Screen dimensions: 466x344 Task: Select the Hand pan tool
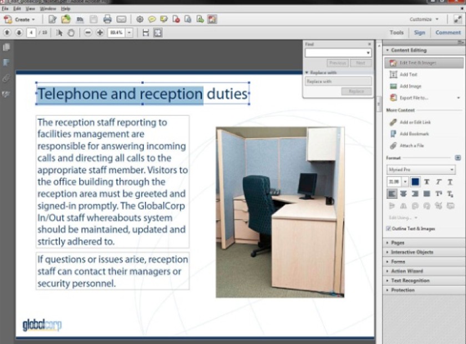point(71,32)
